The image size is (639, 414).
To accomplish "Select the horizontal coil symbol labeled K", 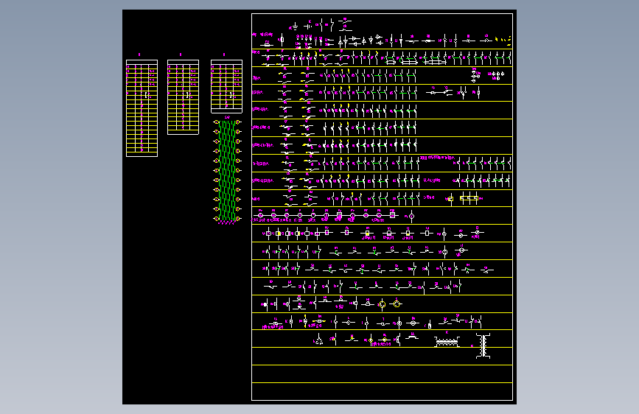I will coord(447,342).
